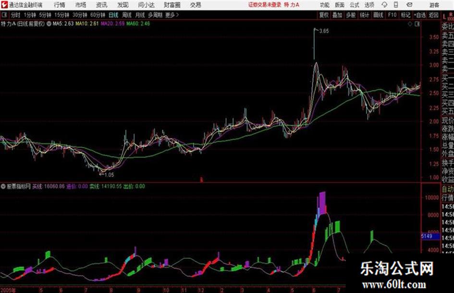The height and width of the screenshot is (293, 454).
Task: Click the mobile phone icon
Action: coord(396,5)
